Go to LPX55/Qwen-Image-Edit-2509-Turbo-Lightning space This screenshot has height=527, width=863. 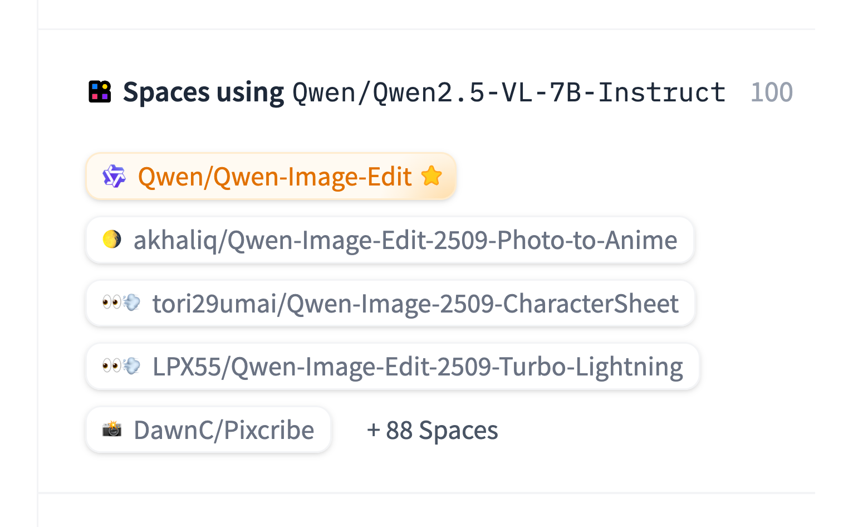[x=417, y=367]
